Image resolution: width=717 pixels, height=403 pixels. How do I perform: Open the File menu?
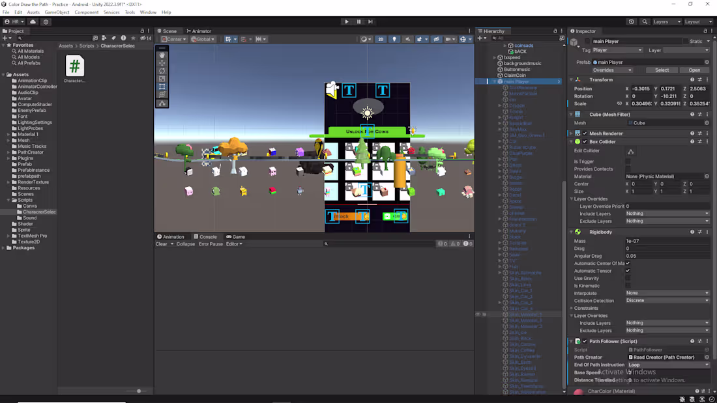[6, 12]
